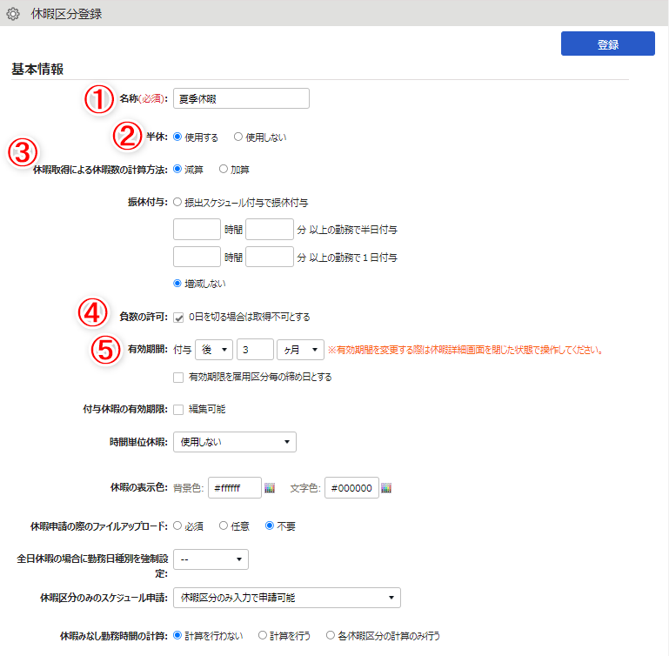Image resolution: width=669 pixels, height=656 pixels.
Task: Select 半休 使用する radio button
Action: click(177, 137)
